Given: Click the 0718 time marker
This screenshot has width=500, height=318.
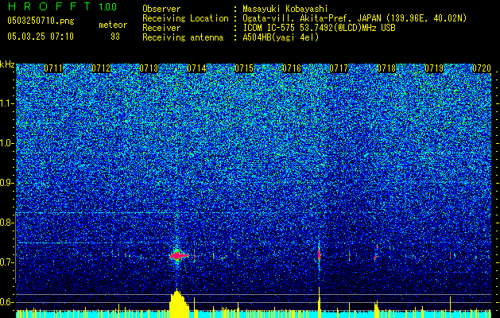Looking at the screenshot, I should (386, 68).
